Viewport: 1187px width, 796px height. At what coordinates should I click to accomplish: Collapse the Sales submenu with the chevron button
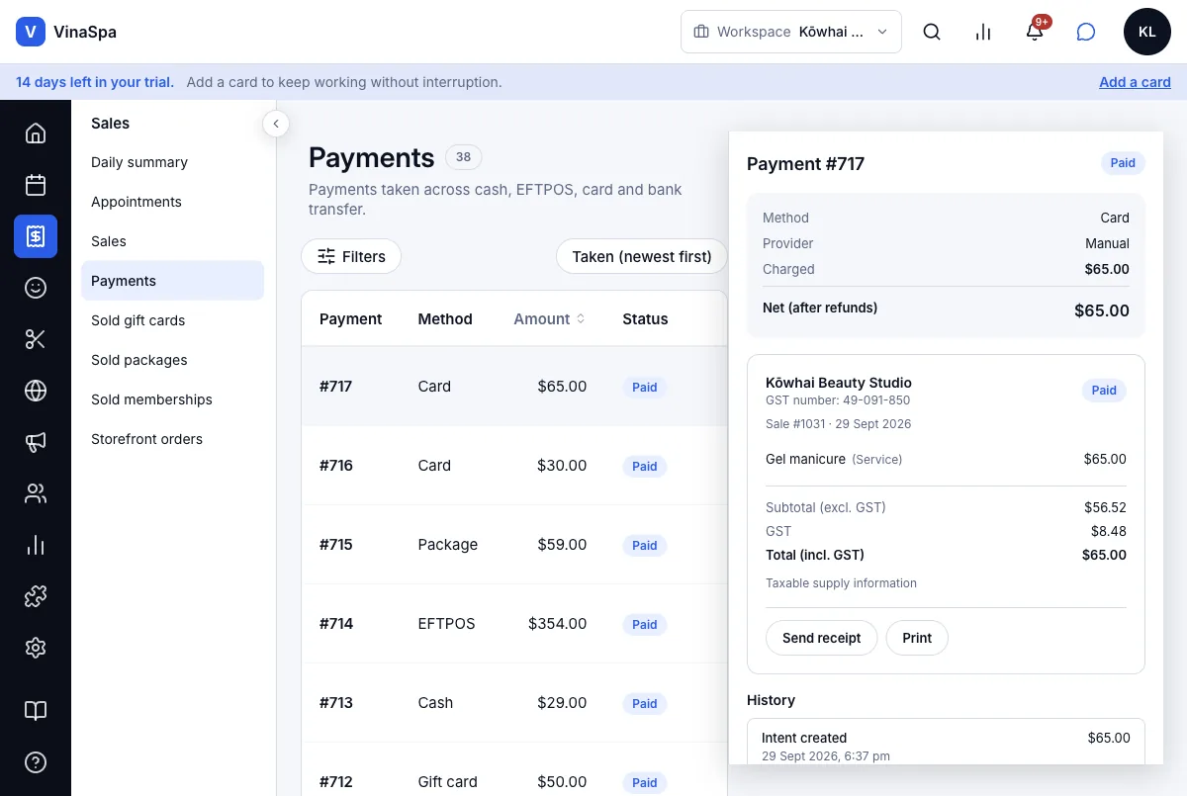(x=276, y=124)
